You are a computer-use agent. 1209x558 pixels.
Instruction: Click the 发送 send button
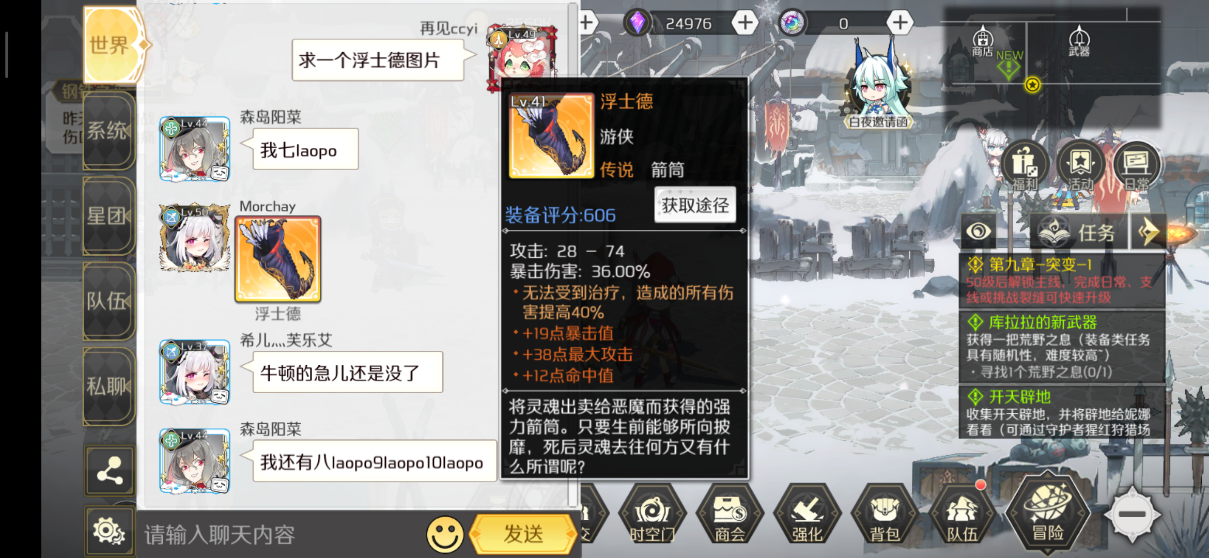click(x=523, y=534)
